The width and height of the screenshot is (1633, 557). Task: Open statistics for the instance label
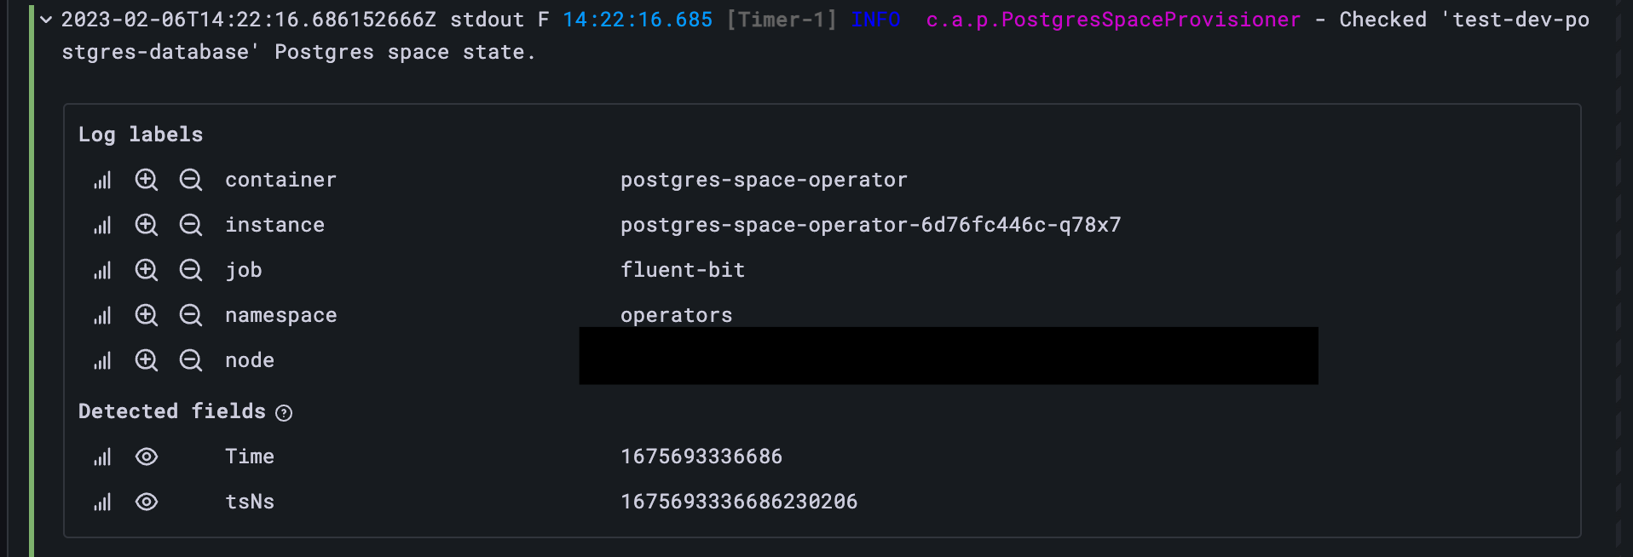tap(102, 225)
